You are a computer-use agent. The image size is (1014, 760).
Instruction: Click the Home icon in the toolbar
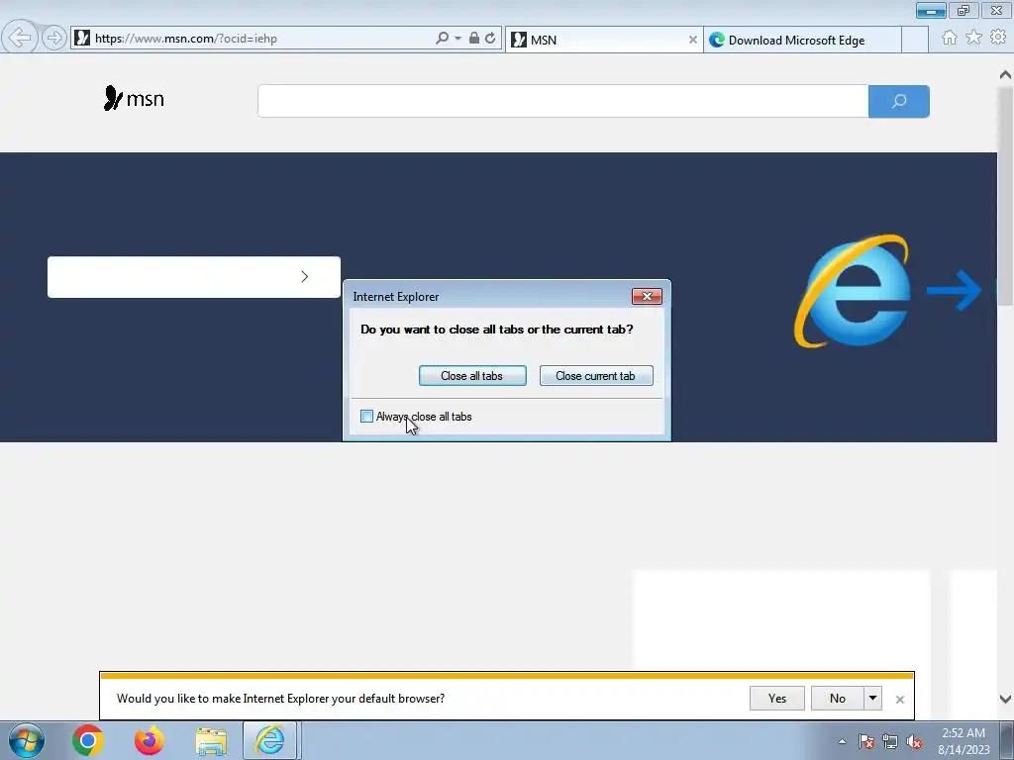click(950, 38)
